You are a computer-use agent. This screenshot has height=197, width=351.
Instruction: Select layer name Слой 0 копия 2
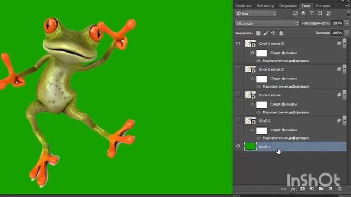pos(271,69)
